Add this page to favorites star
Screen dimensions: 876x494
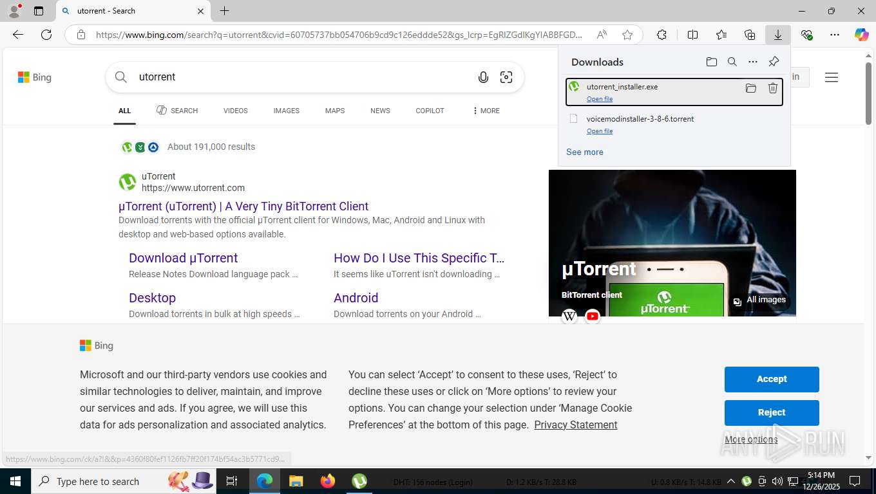pos(627,35)
